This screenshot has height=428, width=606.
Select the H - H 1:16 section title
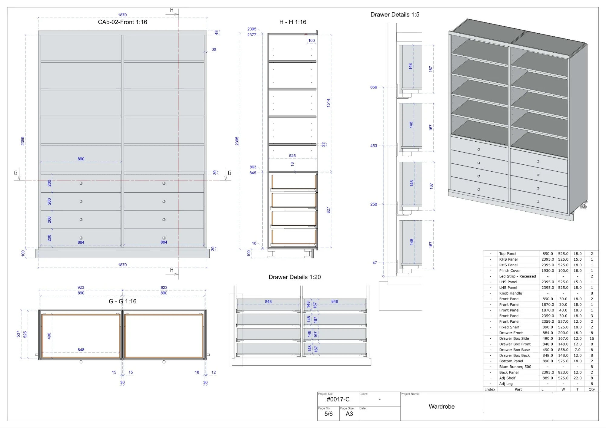[x=292, y=22]
